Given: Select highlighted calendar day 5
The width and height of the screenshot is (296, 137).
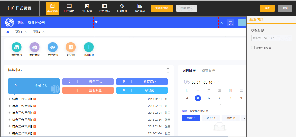Looking at the screenshot, I should pyautogui.click(x=198, y=98).
